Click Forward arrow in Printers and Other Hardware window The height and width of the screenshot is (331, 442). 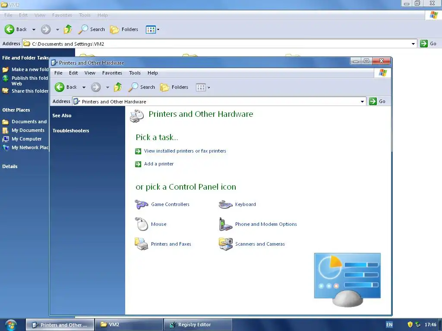(x=96, y=87)
